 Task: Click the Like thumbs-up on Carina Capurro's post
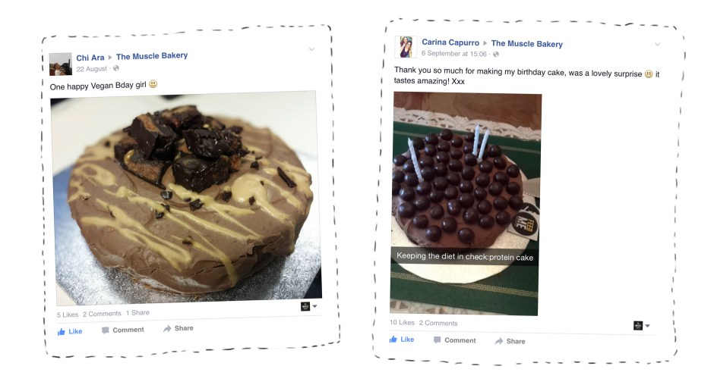[x=393, y=339]
